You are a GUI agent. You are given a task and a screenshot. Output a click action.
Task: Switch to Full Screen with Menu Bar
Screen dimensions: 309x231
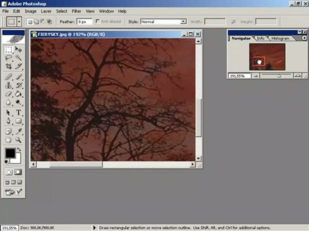coord(14,182)
